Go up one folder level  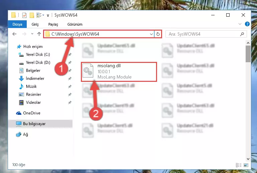(39, 34)
